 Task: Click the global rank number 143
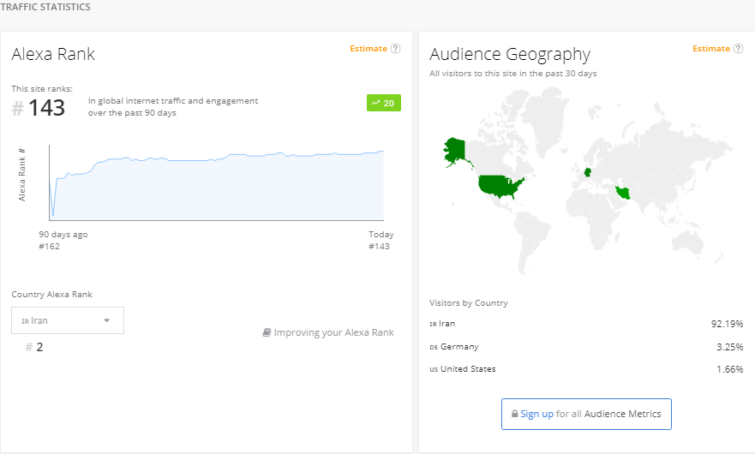point(46,108)
